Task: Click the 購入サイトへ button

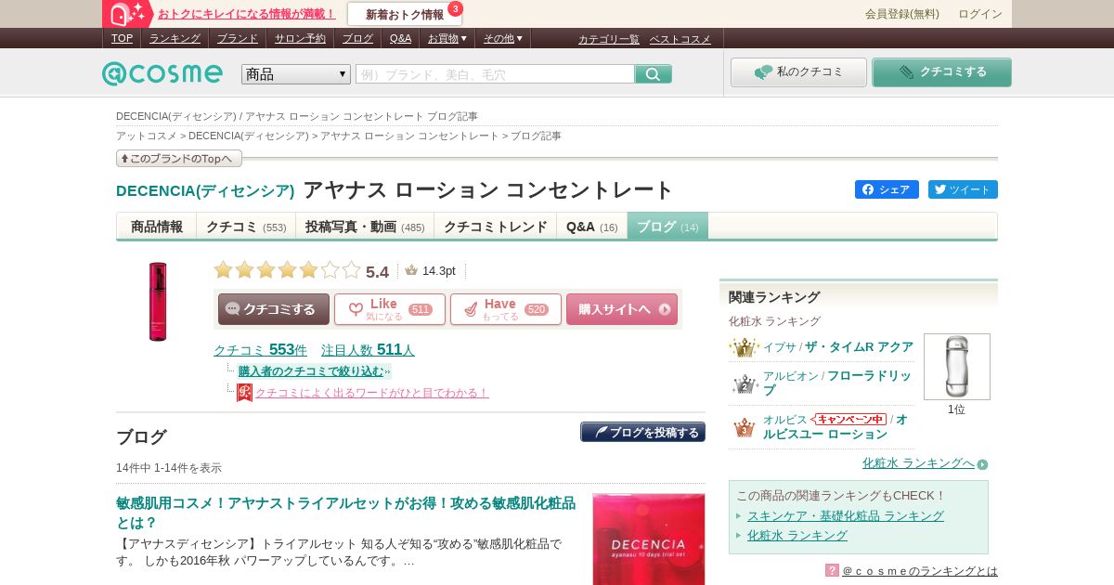Action: [x=622, y=309]
